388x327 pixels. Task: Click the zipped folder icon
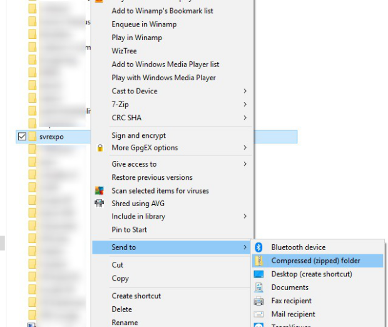(x=258, y=261)
